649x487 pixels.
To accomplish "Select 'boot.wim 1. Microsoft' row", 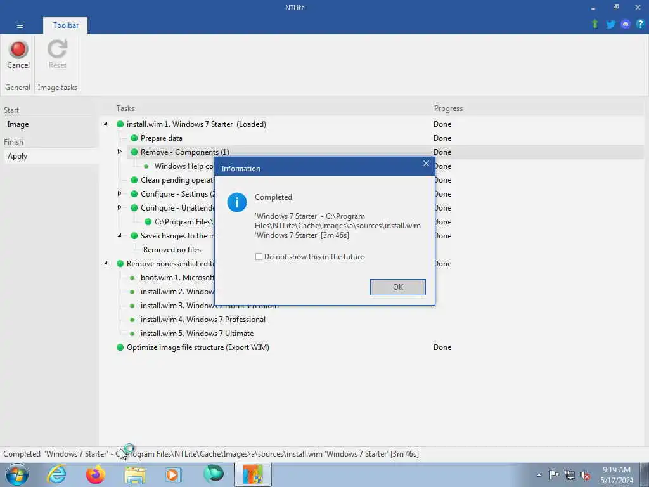I will 177,278.
